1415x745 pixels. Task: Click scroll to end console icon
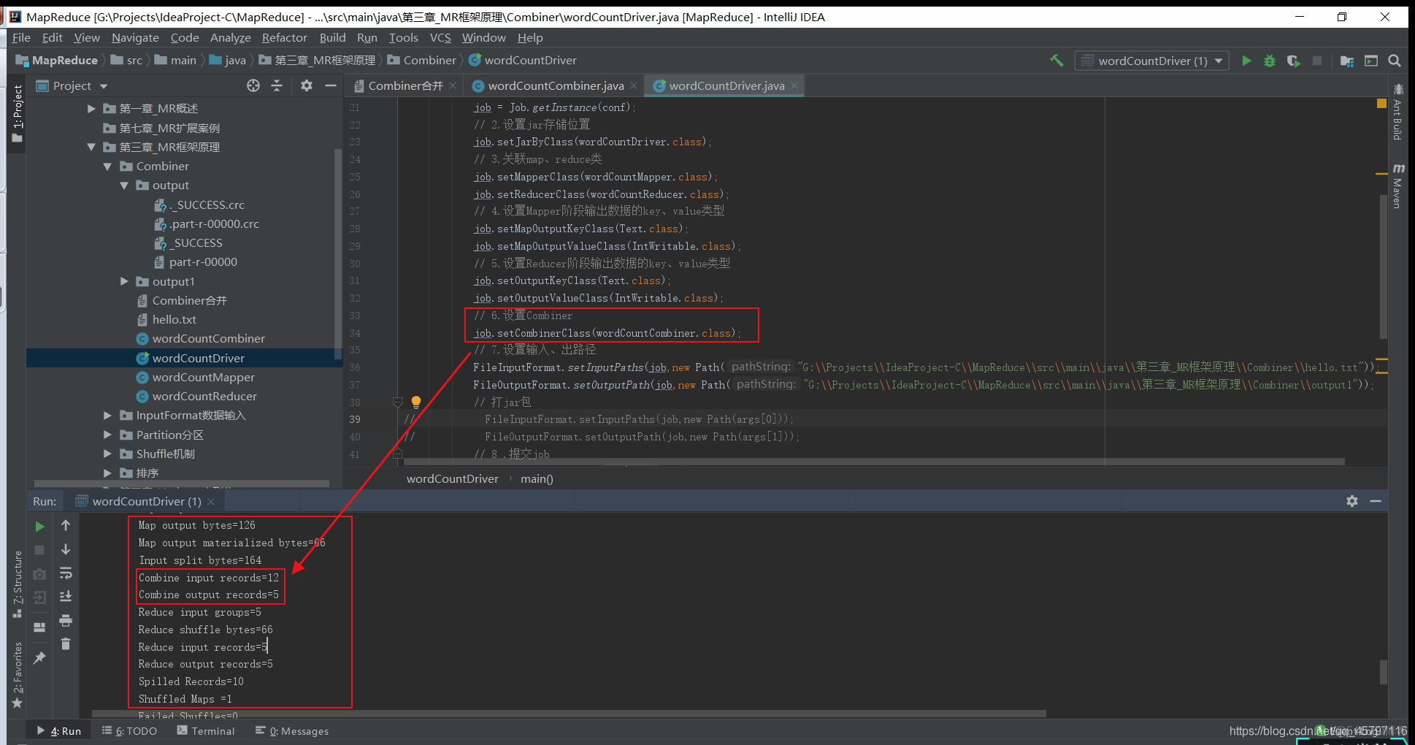pos(66,596)
